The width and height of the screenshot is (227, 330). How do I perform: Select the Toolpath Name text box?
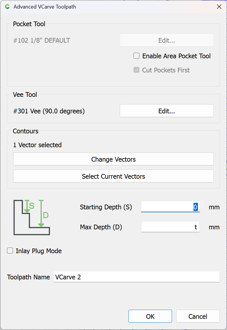(x=136, y=277)
